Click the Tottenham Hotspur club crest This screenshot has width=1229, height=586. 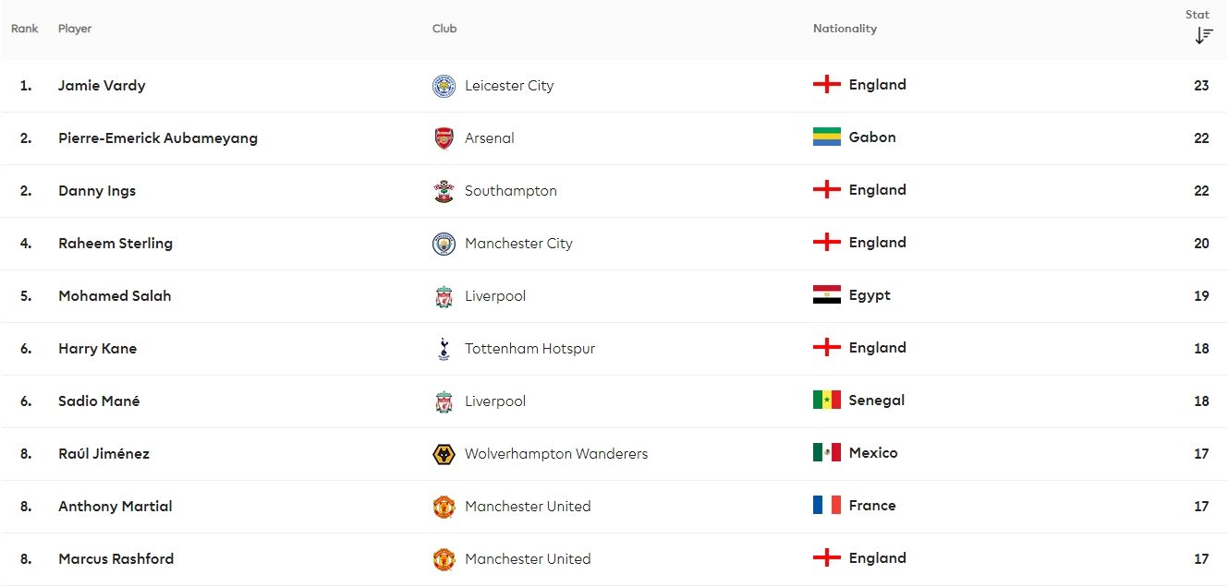click(444, 349)
